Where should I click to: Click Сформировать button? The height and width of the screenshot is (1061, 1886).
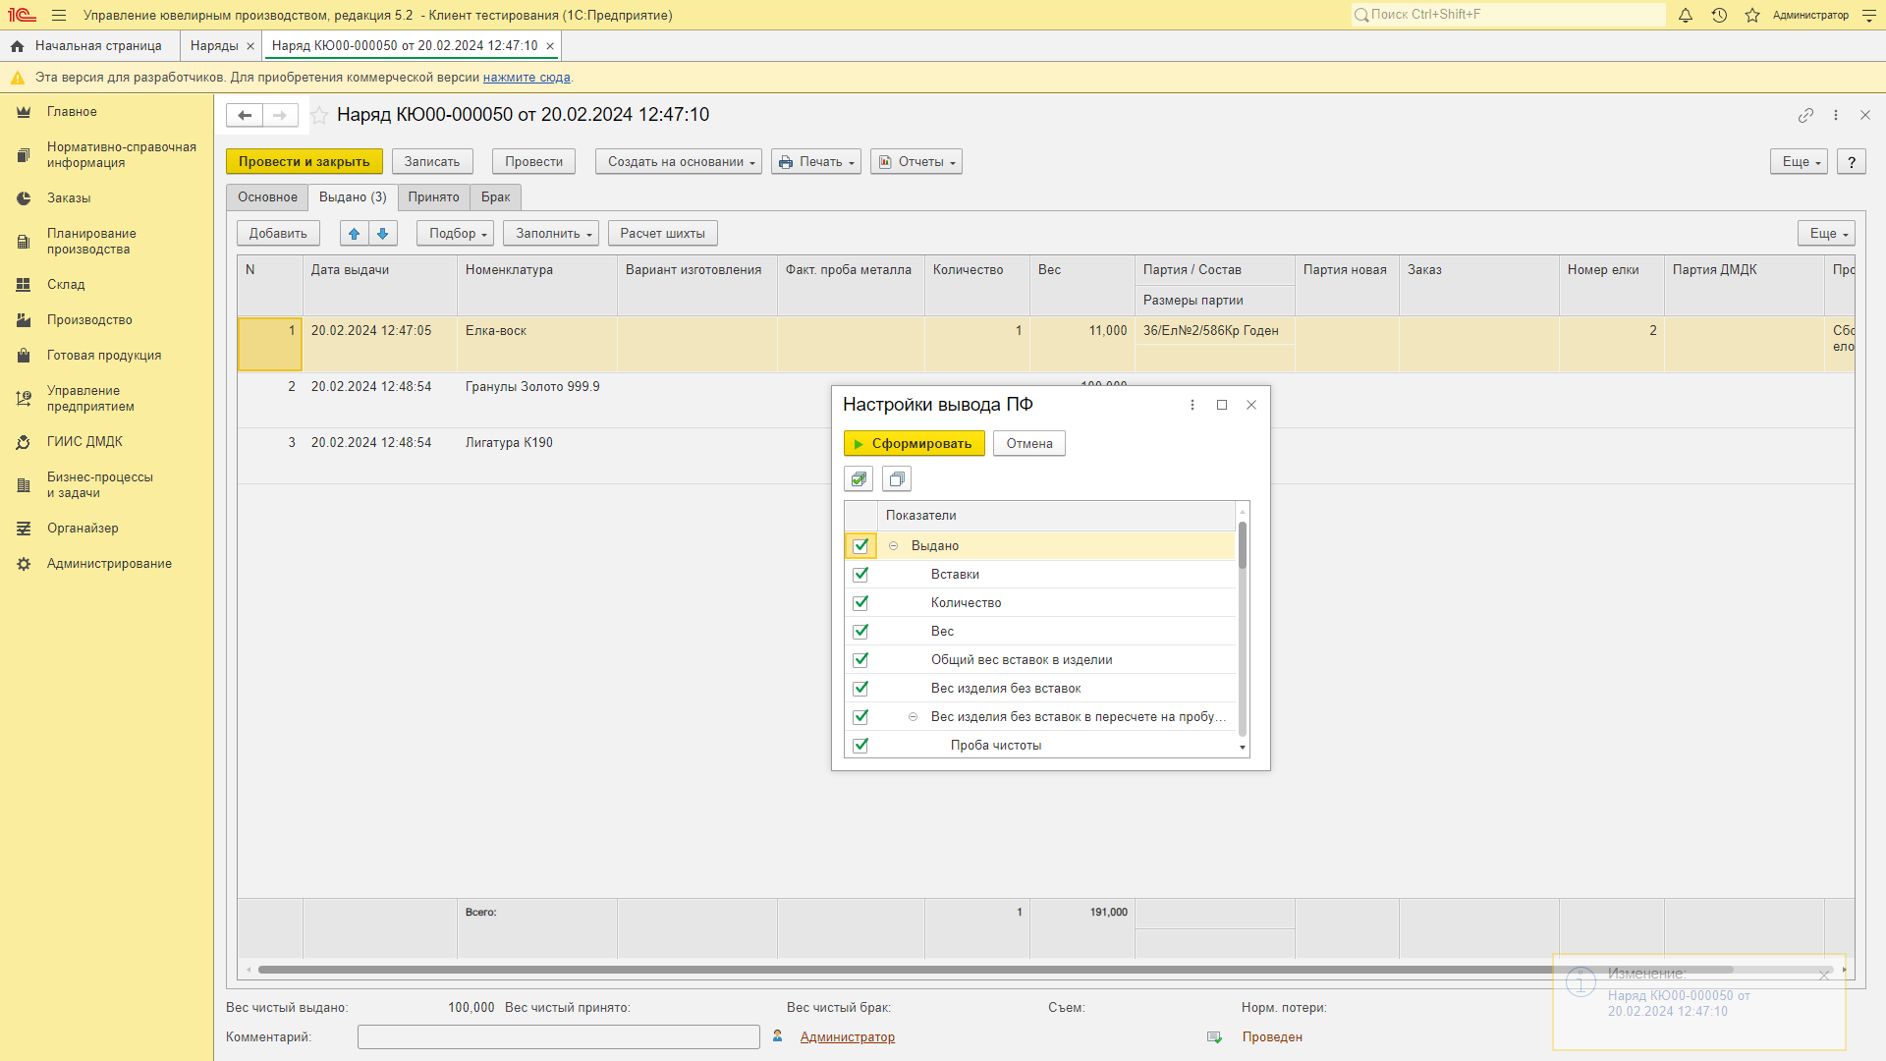915,444
